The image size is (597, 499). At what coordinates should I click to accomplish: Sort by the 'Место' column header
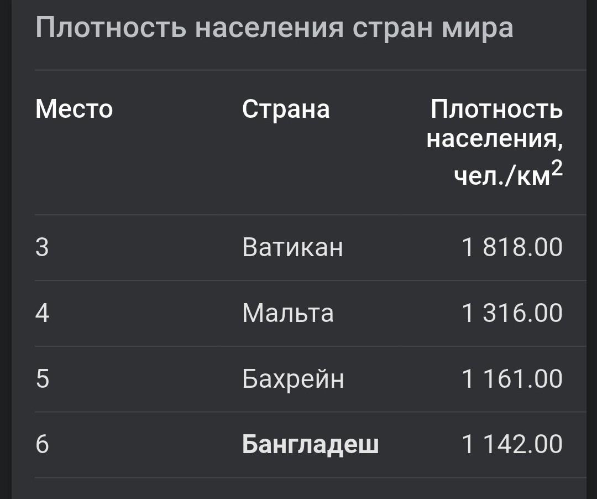(74, 109)
